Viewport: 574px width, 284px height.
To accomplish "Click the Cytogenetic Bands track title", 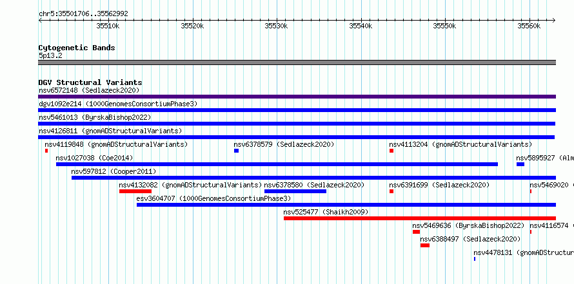I will pyautogui.click(x=77, y=48).
